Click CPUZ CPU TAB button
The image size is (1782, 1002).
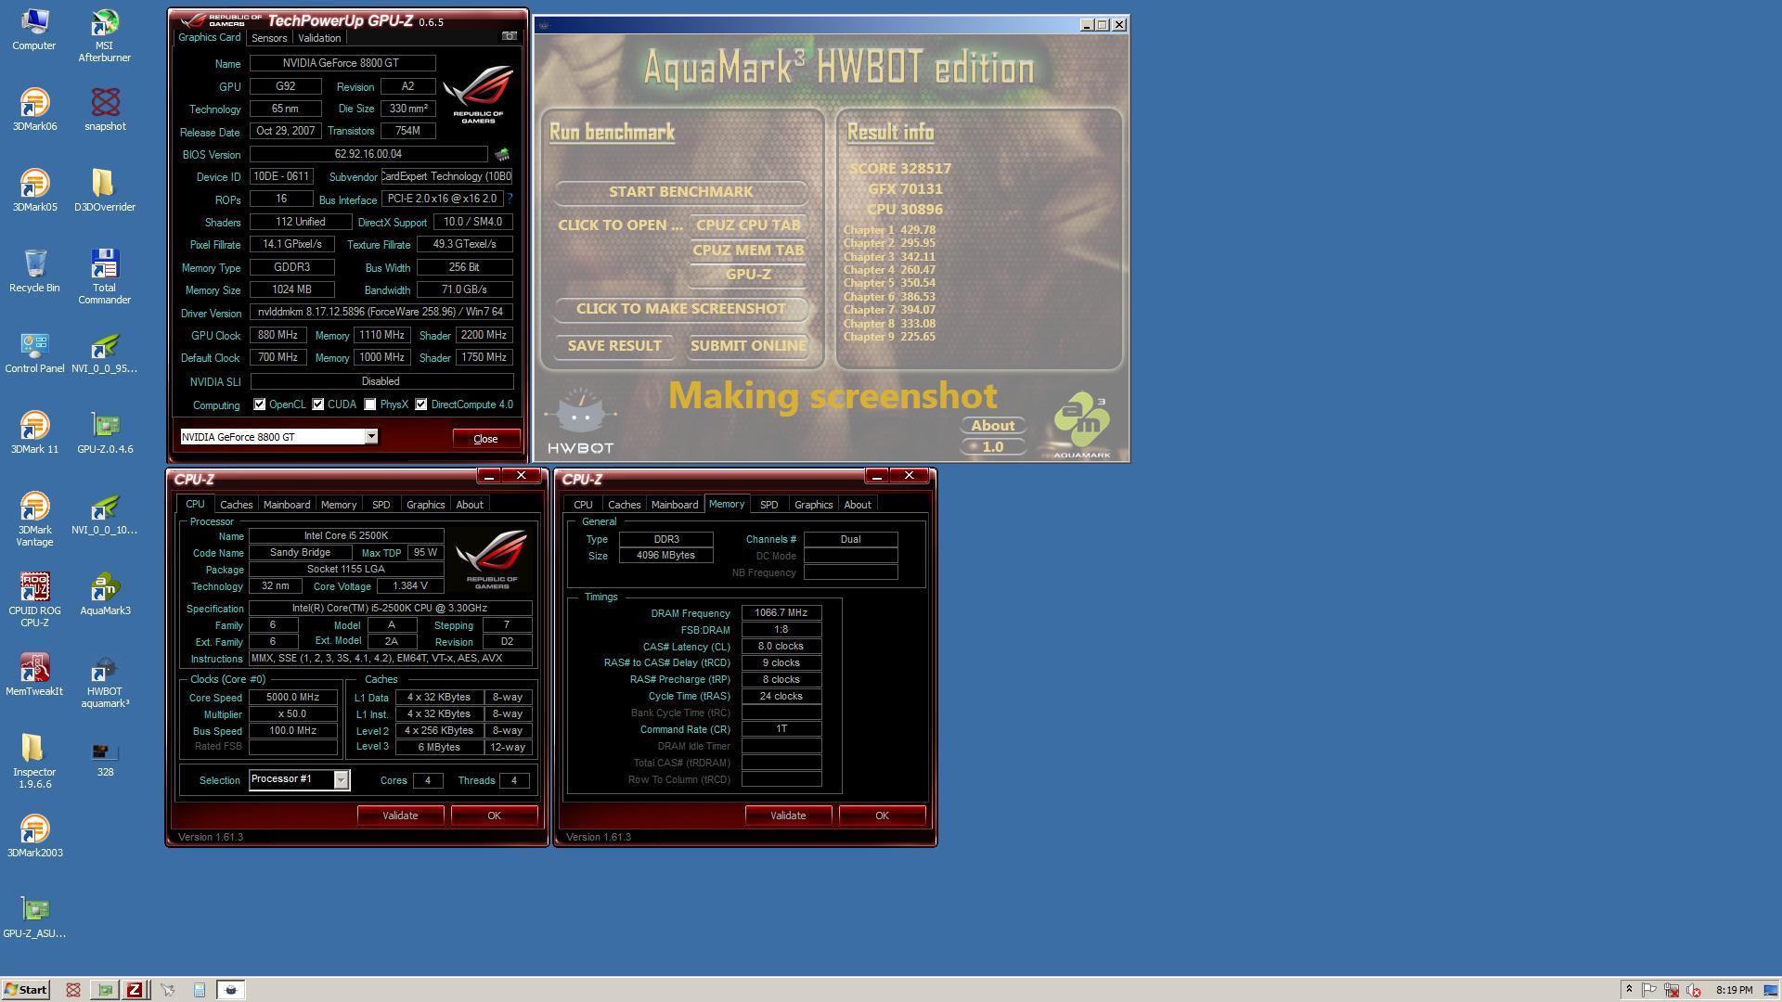tap(748, 225)
